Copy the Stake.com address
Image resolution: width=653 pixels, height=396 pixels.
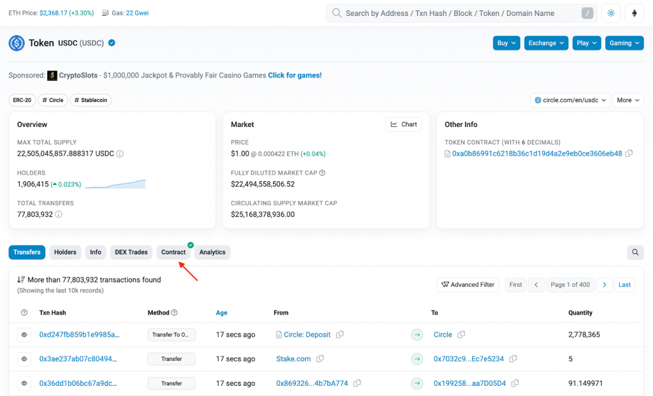320,358
